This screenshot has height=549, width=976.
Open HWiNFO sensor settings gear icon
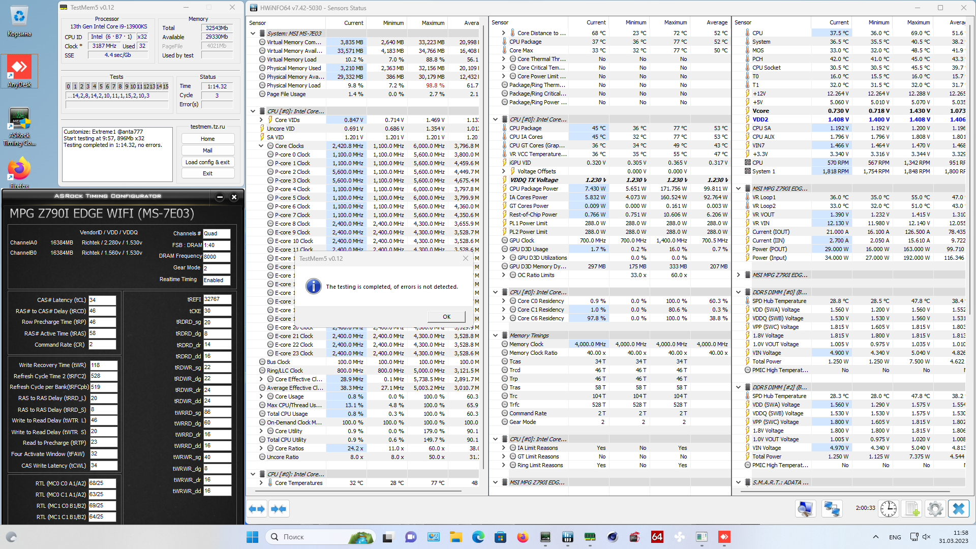click(x=935, y=509)
